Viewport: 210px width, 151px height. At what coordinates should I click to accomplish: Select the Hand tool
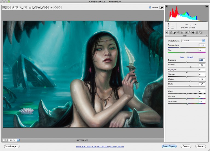pyautogui.click(x=8, y=7)
